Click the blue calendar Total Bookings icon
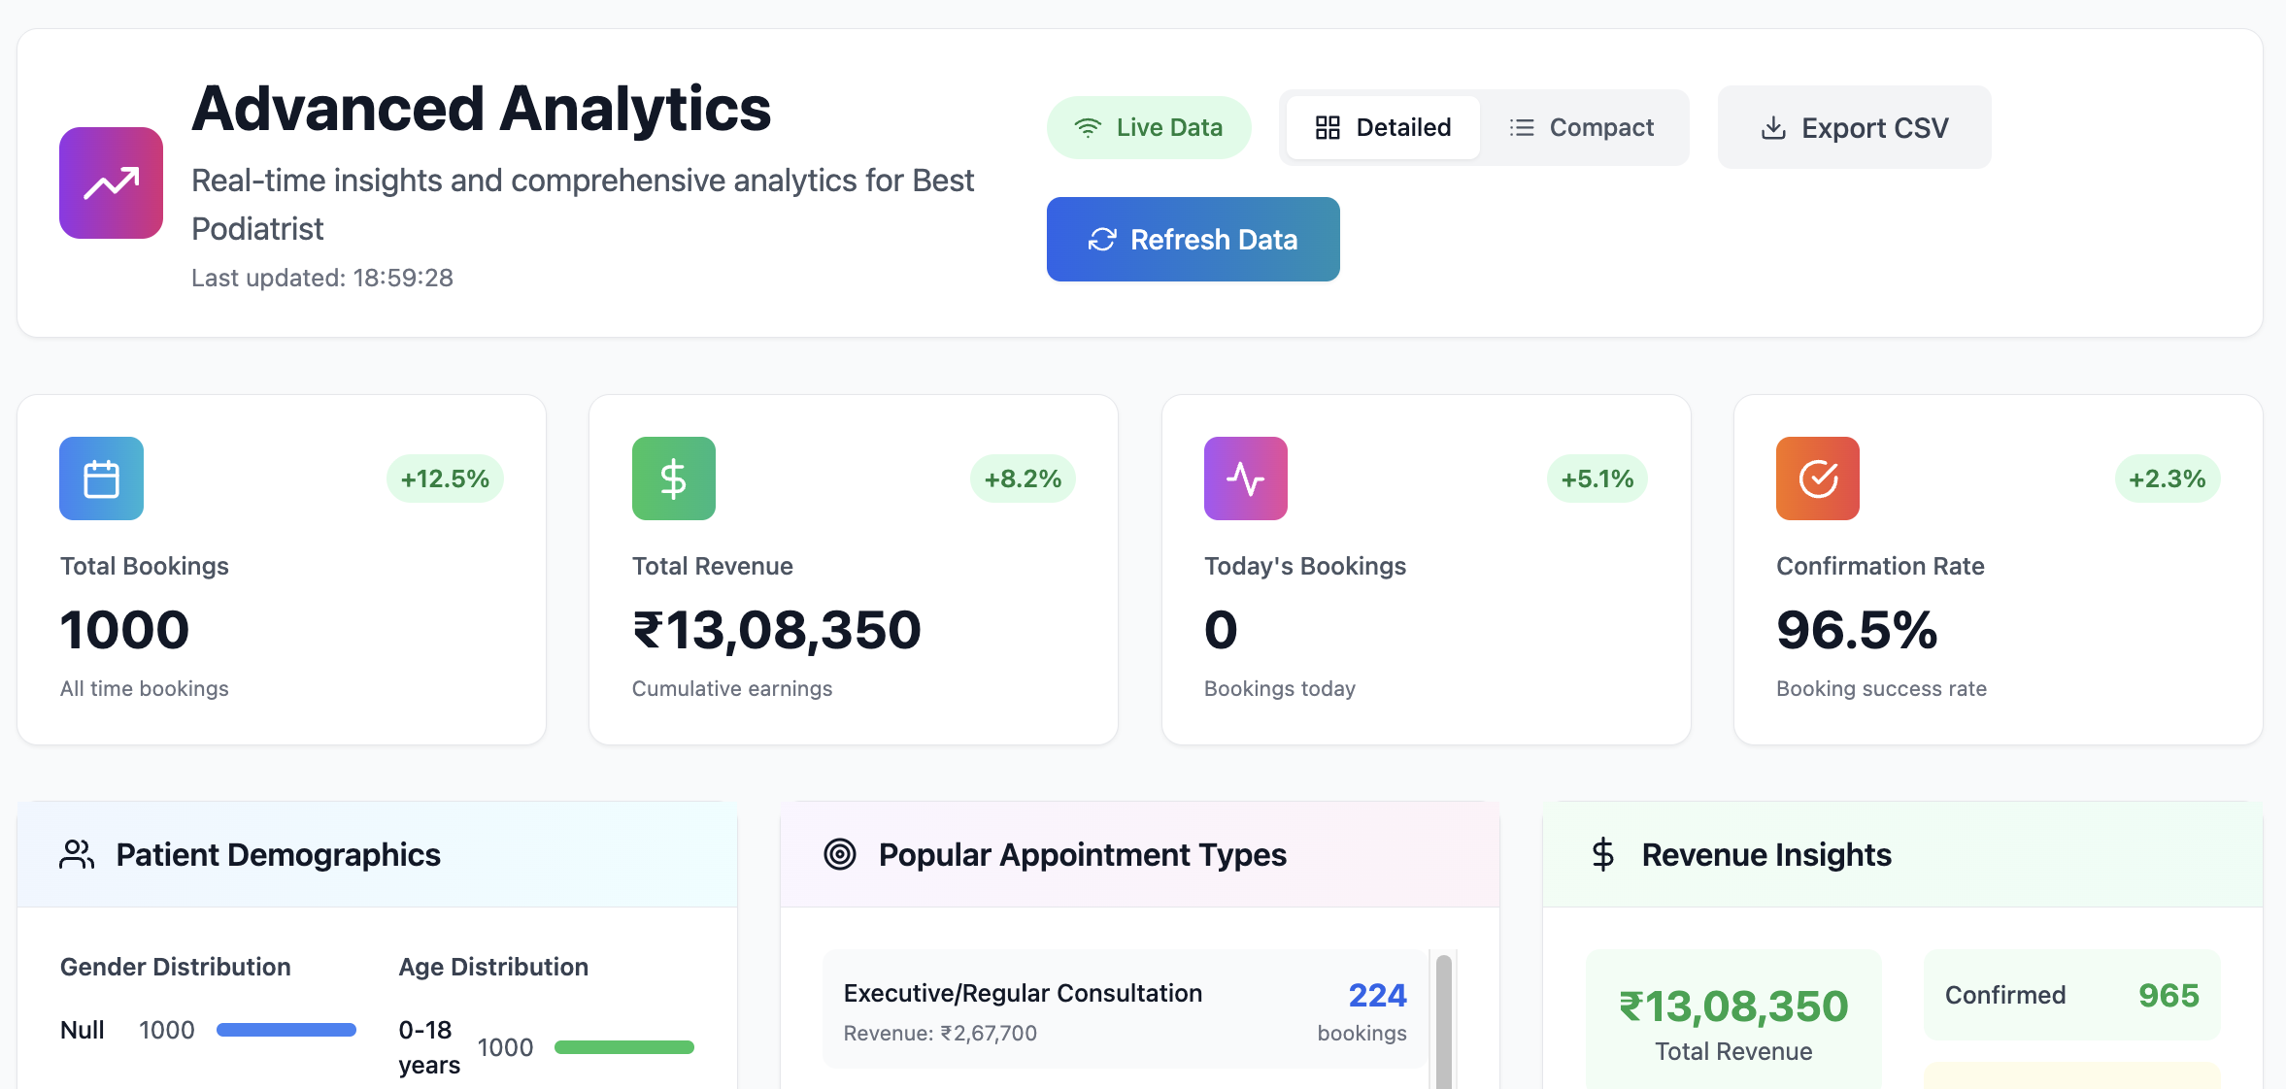This screenshot has width=2286, height=1089. click(101, 478)
